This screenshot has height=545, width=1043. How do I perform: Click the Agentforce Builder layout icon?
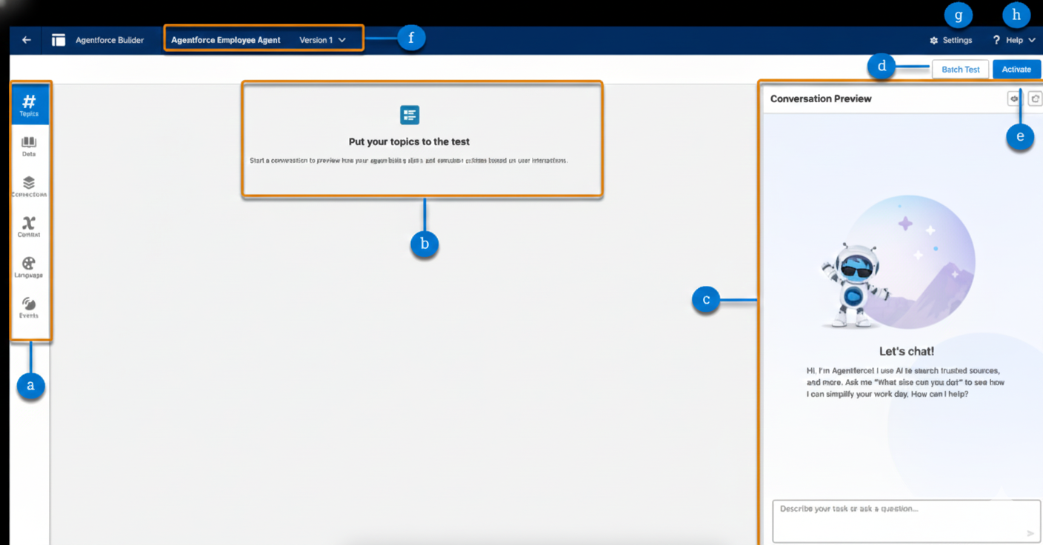pos(59,40)
